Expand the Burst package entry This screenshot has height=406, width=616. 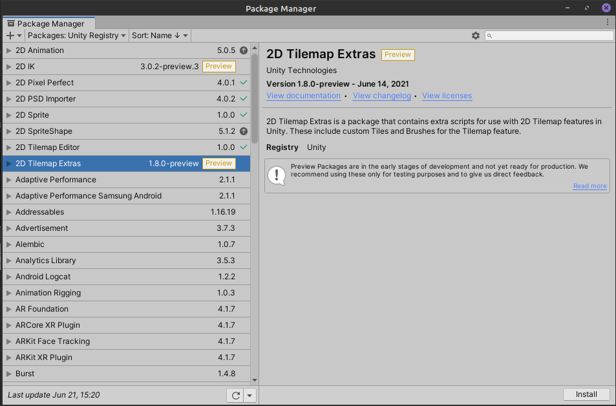point(8,374)
